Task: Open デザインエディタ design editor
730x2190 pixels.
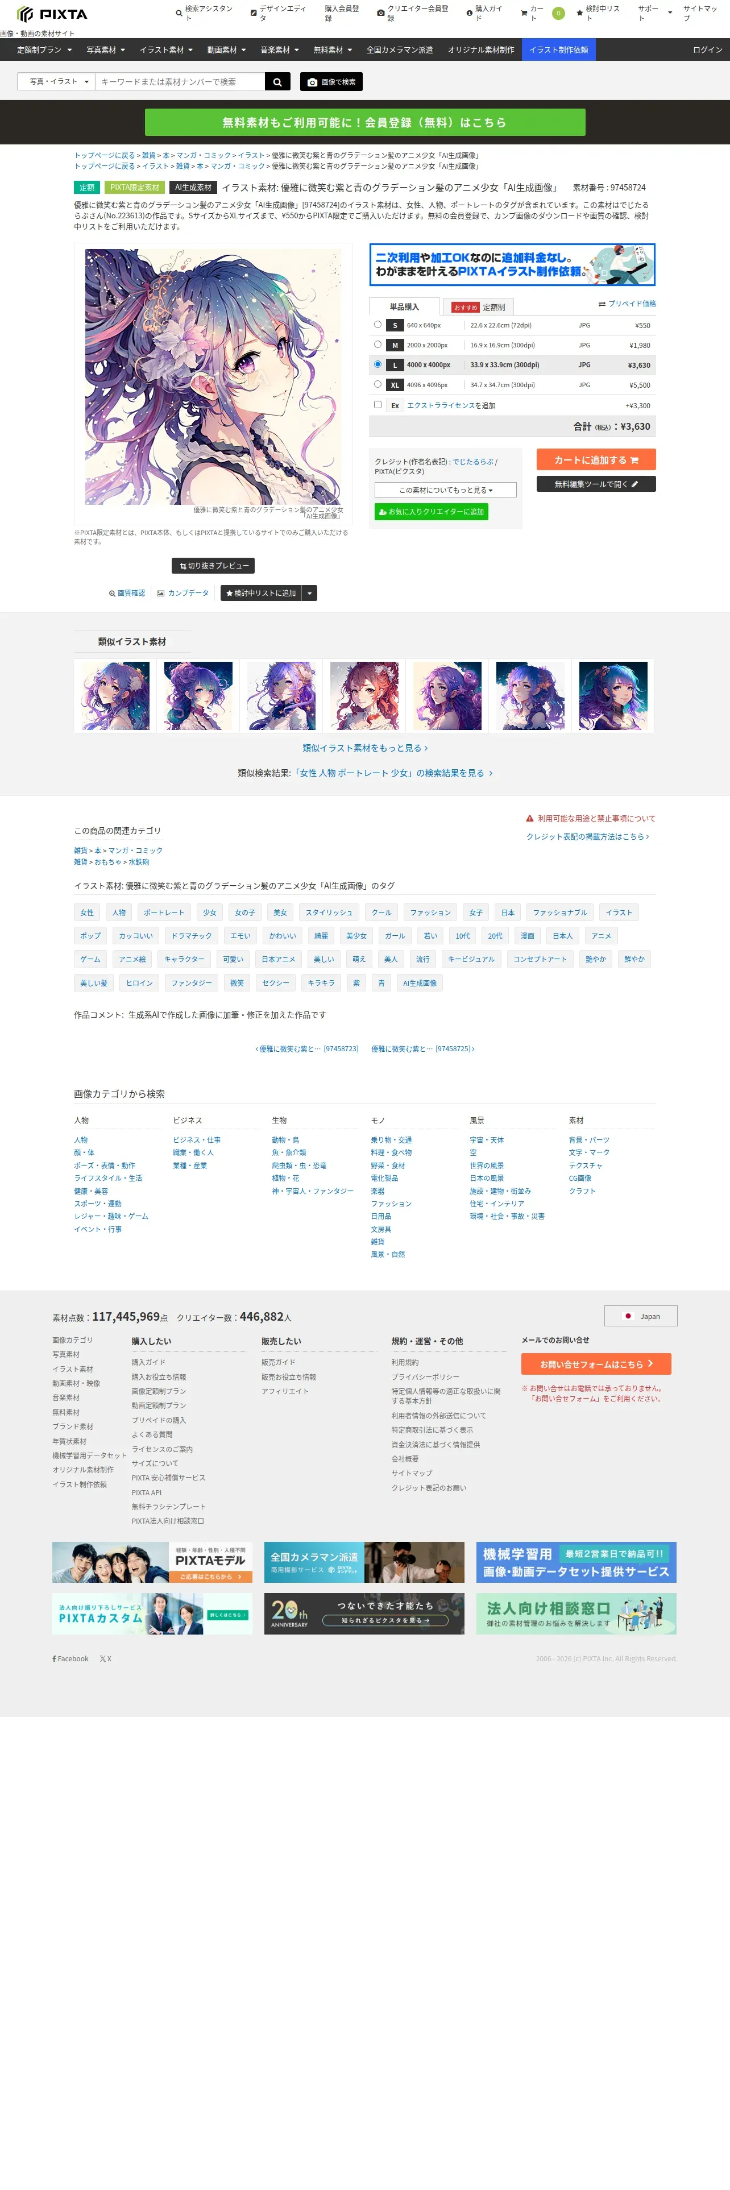Action: [279, 14]
